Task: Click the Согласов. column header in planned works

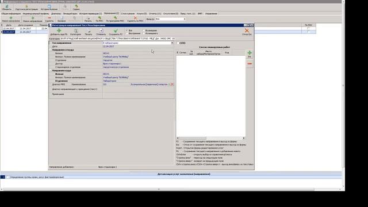Action: pyautogui.click(x=183, y=52)
